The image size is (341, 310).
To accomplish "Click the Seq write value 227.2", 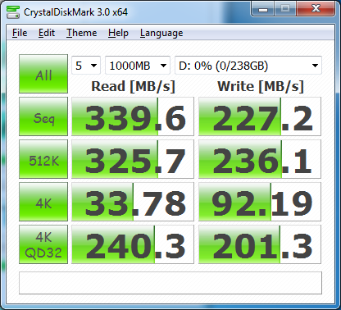I will click(260, 116).
